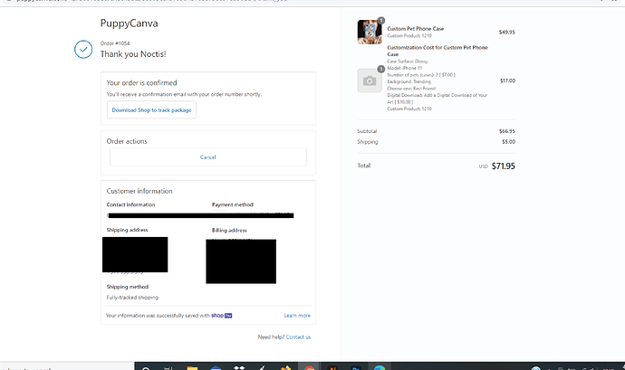Click the Shipping method label
The image size is (625, 370).
pos(128,287)
